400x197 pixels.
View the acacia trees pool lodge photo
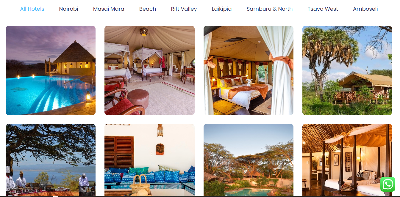[249, 160]
